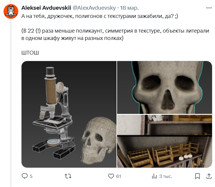The width and height of the screenshot is (215, 187).
Task: Share the tweet via upload icon
Action: pyautogui.click(x=209, y=176)
